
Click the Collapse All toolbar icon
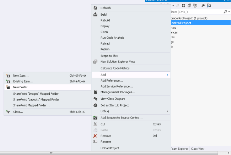click(189, 6)
